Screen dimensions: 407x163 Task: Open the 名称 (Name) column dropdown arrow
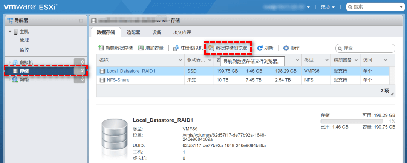pos(180,60)
